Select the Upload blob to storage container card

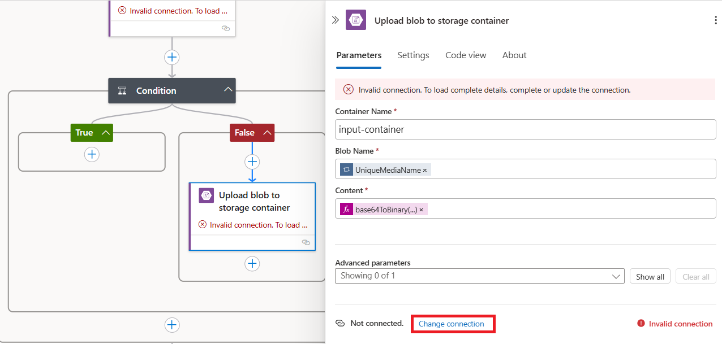252,216
